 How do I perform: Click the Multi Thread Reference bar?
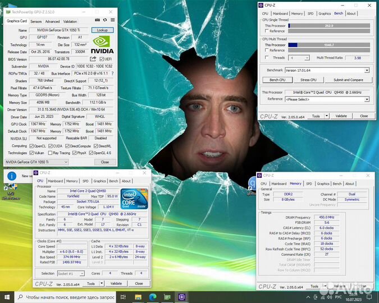(329, 50)
